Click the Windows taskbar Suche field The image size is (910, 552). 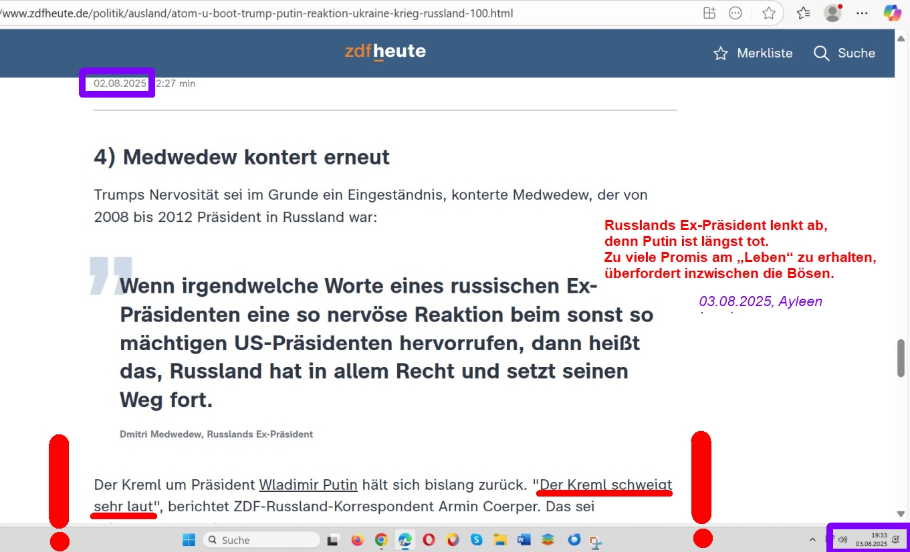tap(261, 540)
